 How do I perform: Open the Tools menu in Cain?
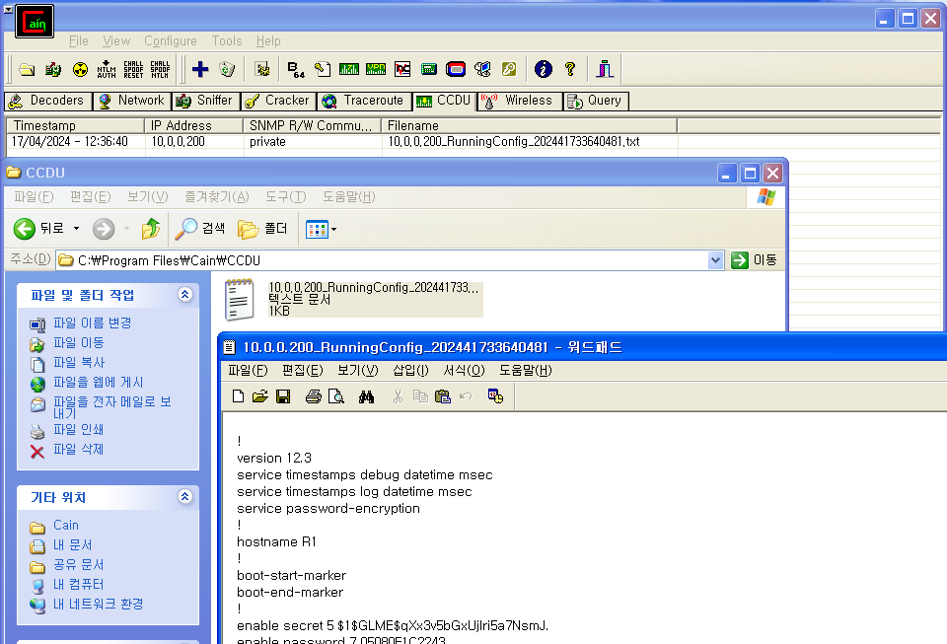(227, 41)
